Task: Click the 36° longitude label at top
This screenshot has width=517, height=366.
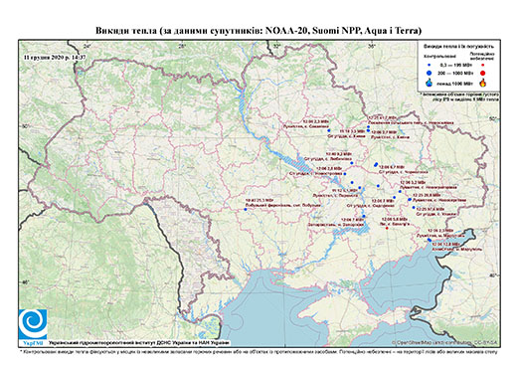Action: click(372, 47)
